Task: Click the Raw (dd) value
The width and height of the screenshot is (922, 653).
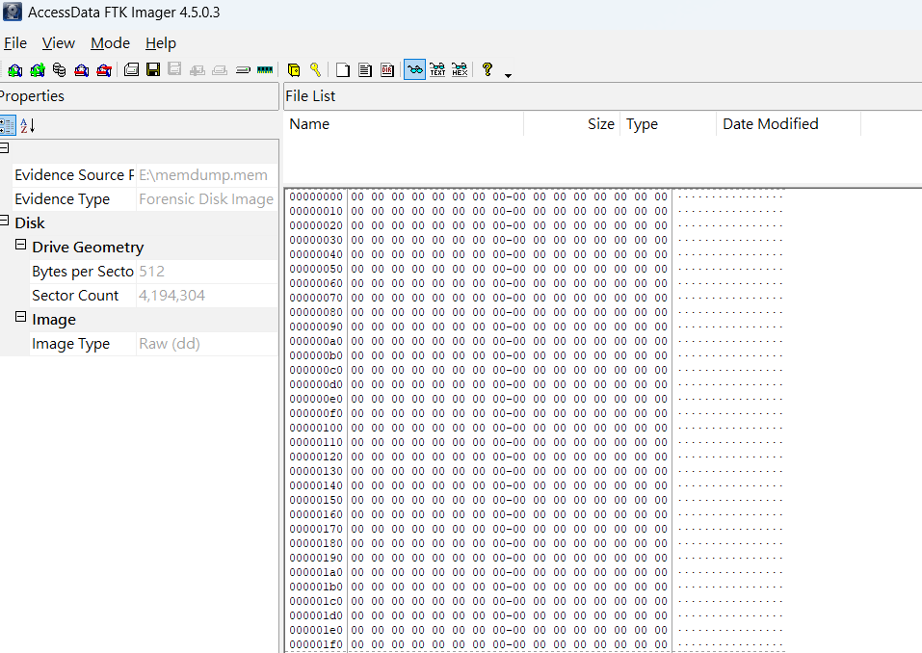Action: click(170, 344)
